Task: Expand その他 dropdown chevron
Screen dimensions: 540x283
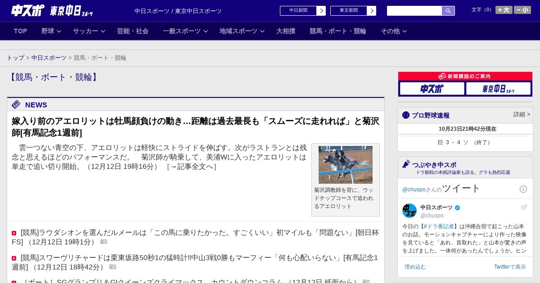Action: pos(405,31)
